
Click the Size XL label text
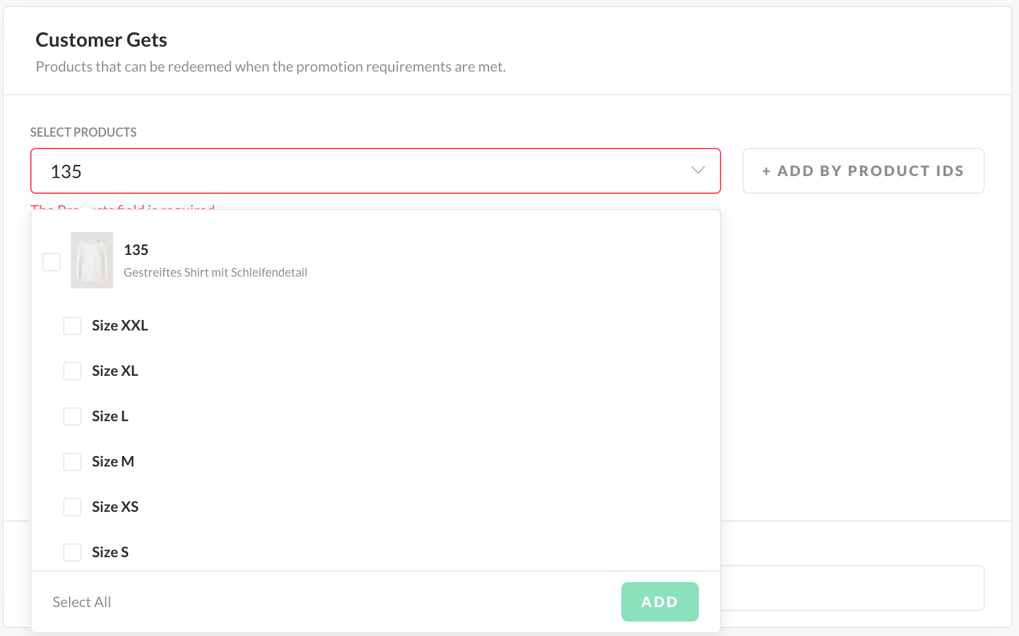pyautogui.click(x=115, y=371)
